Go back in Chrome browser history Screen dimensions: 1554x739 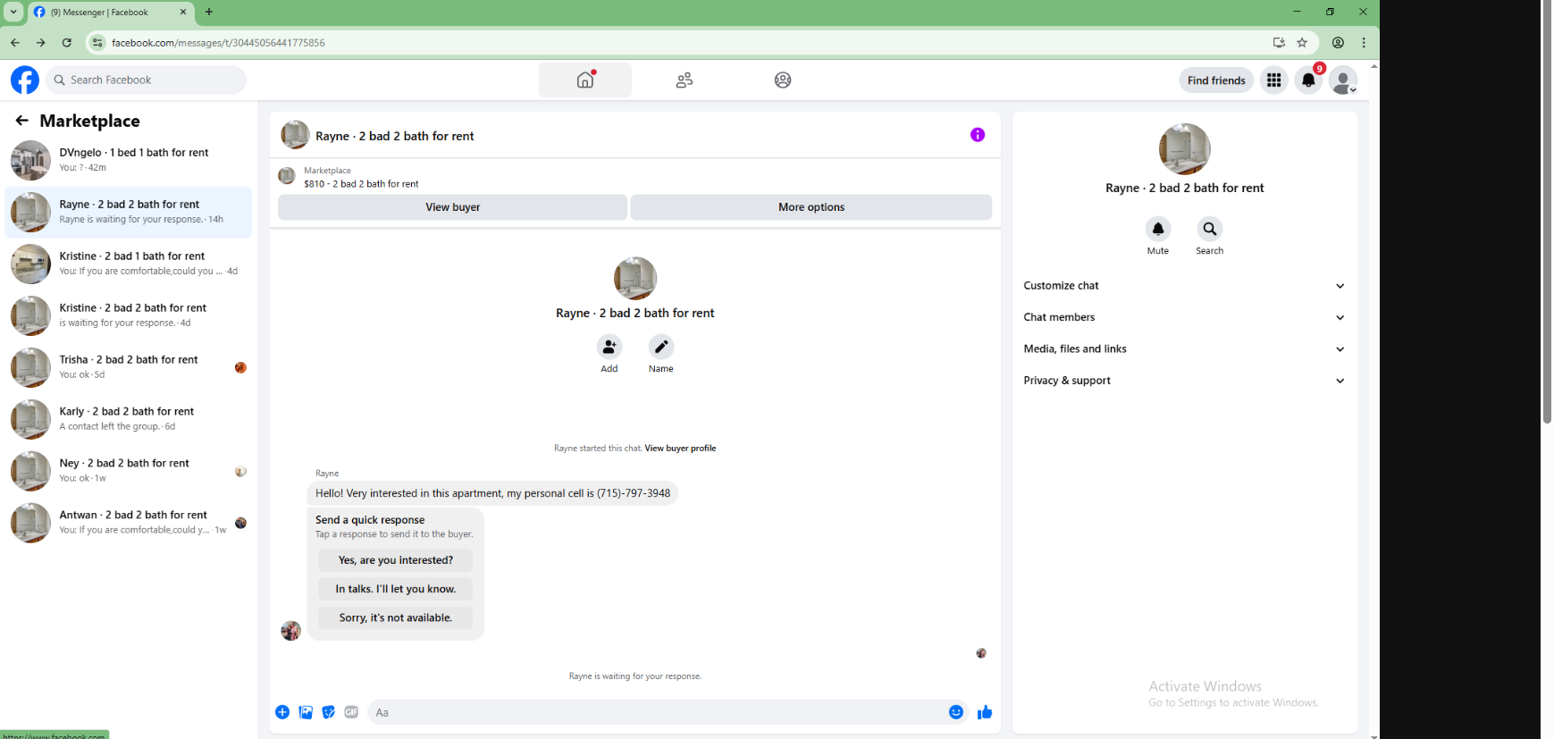tap(15, 42)
